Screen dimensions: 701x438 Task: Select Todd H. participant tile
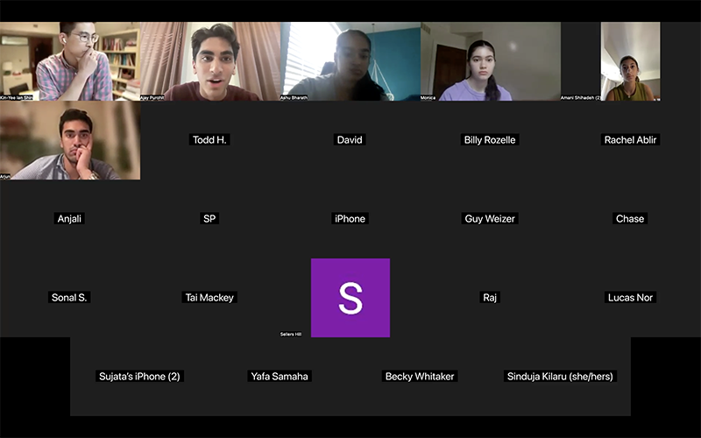pyautogui.click(x=210, y=140)
